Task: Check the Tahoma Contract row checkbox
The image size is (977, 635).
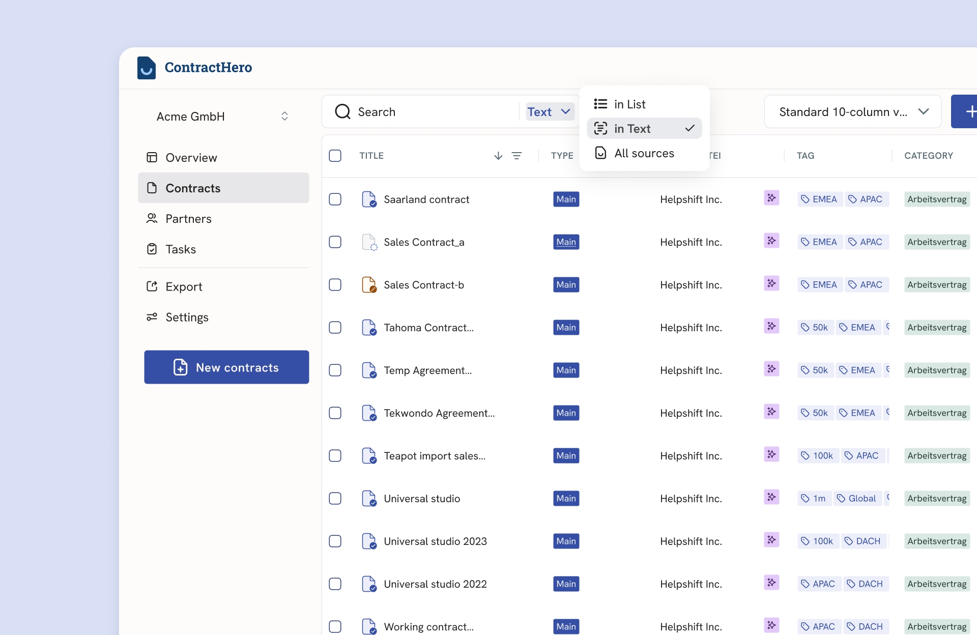Action: (x=335, y=327)
